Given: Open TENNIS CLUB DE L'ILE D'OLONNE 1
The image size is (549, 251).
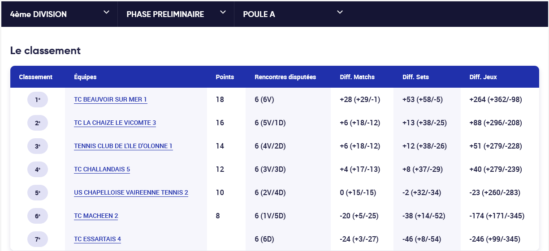Looking at the screenshot, I should [123, 146].
